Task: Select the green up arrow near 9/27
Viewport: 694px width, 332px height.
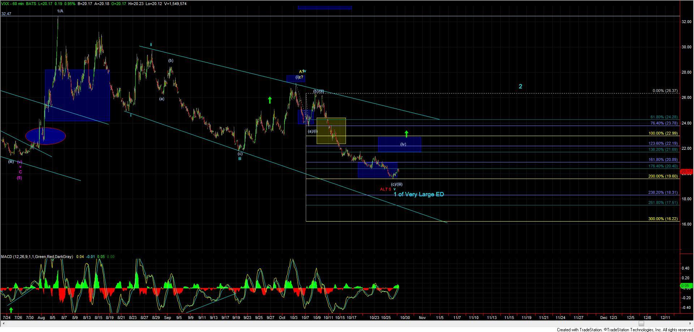Action: coord(270,100)
